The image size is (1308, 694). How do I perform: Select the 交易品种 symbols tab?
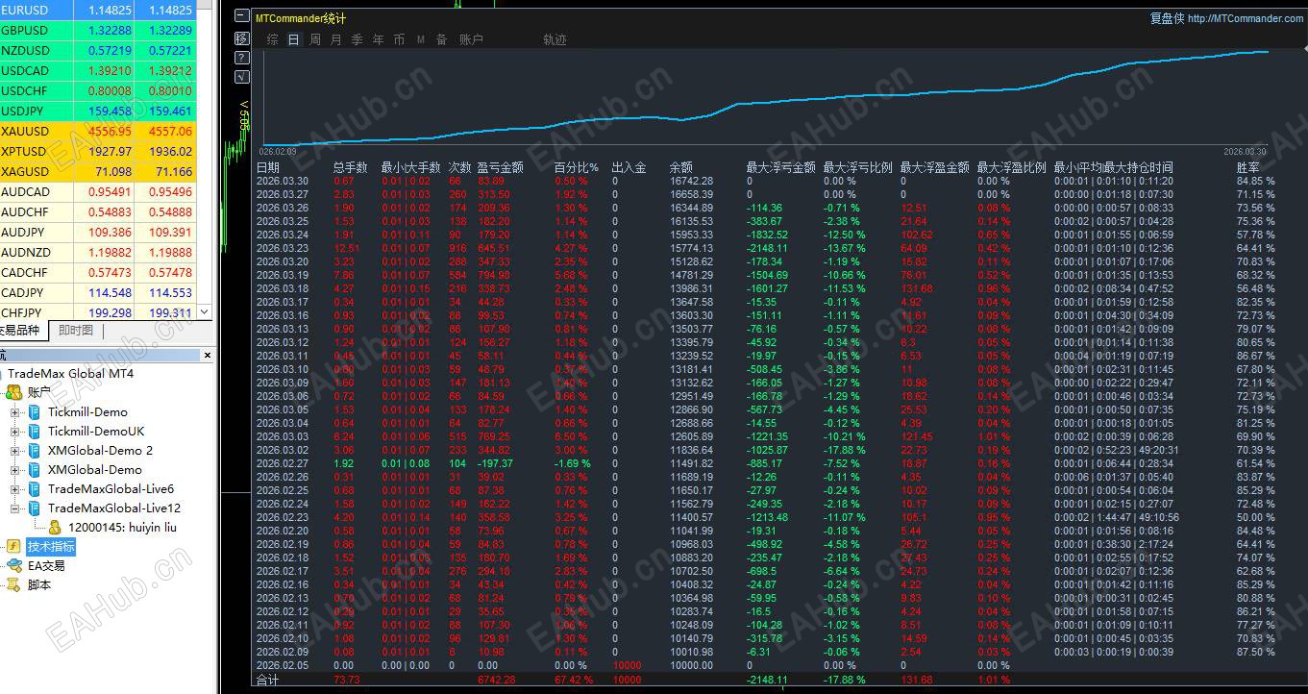point(21,331)
